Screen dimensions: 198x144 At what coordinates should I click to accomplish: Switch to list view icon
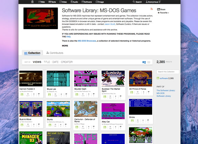[149, 62]
